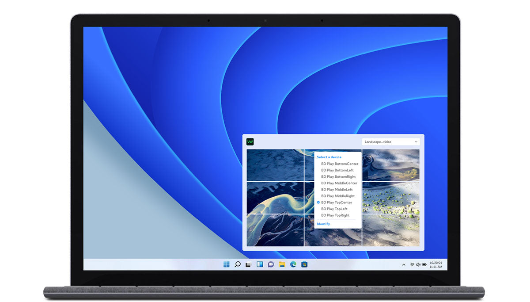Choose BD Play MiddleRight from device menu
Screen dimensions: 530x302
[338, 196]
